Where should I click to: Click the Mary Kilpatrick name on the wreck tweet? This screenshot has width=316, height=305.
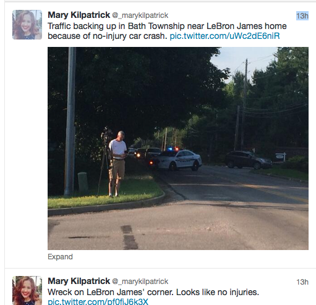(79, 281)
